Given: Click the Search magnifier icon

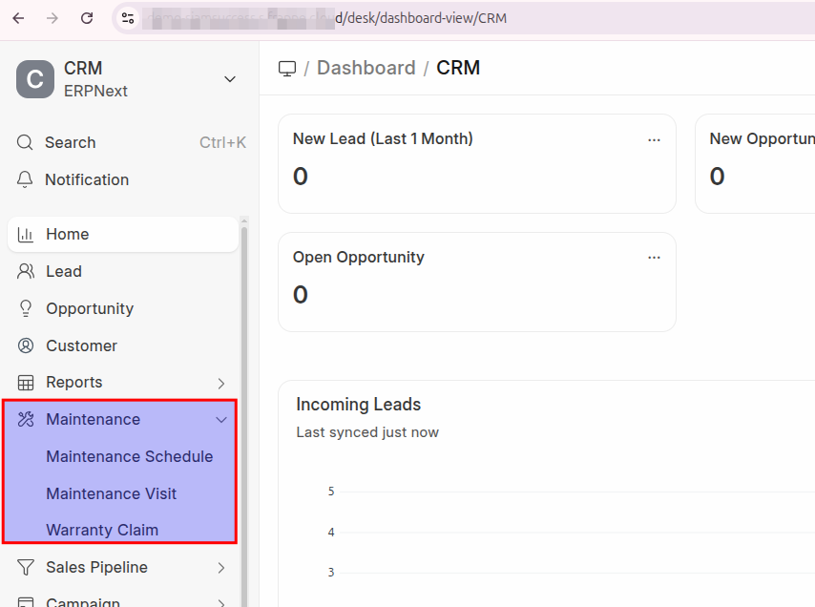Looking at the screenshot, I should click(26, 142).
